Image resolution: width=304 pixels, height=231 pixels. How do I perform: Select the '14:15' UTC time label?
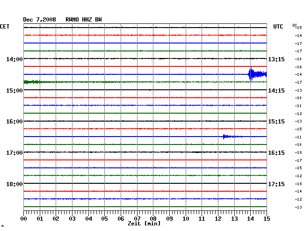[276, 91]
